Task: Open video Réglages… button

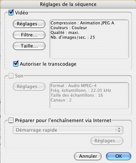Action: (x=29, y=24)
